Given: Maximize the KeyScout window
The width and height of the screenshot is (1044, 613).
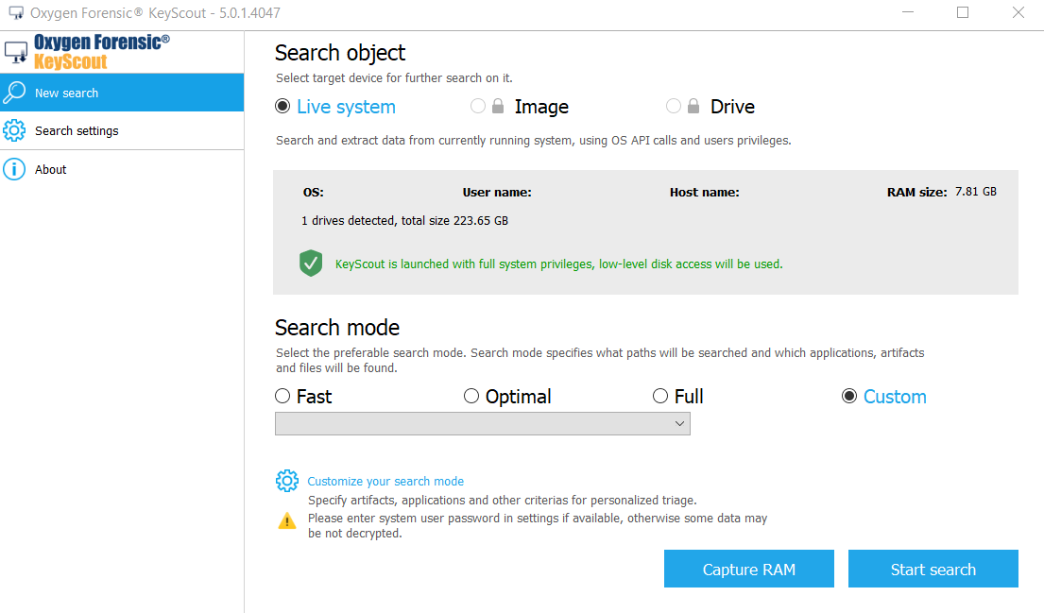Looking at the screenshot, I should [963, 12].
